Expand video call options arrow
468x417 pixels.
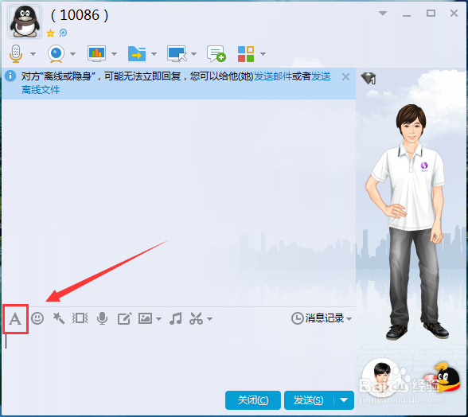[73, 54]
